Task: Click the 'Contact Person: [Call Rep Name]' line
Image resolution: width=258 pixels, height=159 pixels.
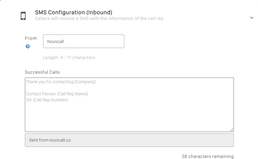Action: click(57, 94)
